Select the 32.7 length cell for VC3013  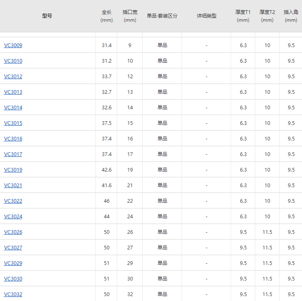(x=107, y=92)
